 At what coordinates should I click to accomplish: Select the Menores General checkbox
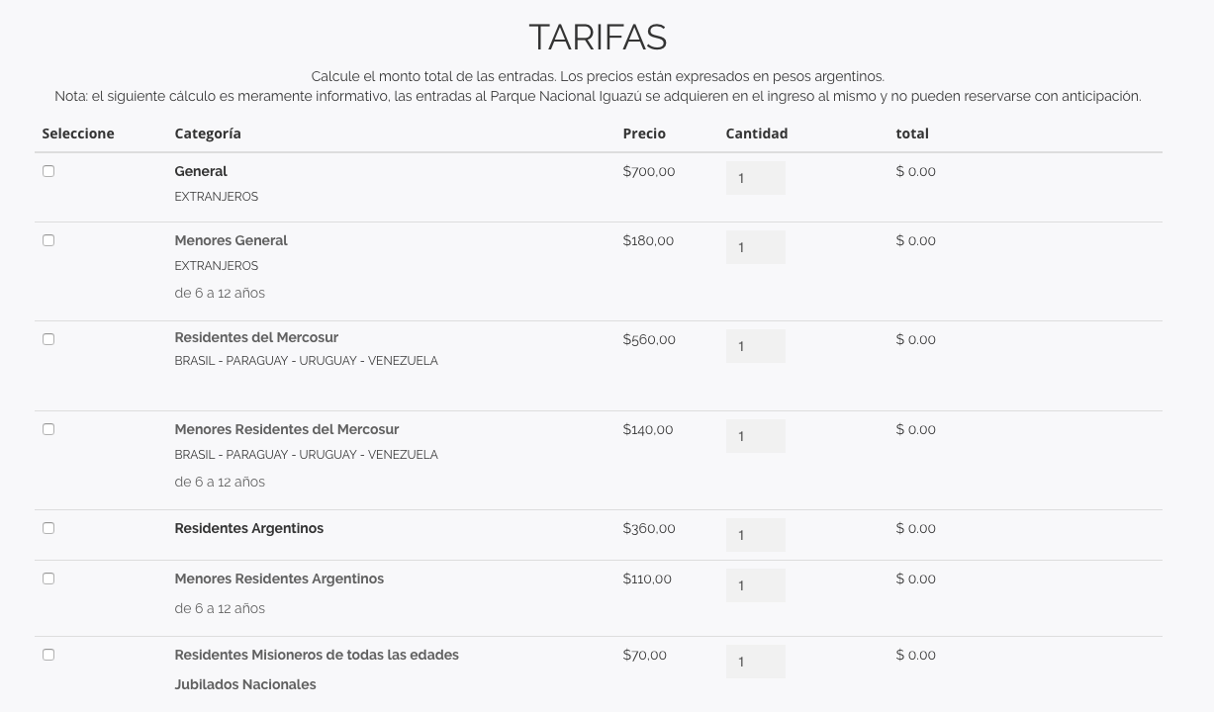[48, 240]
